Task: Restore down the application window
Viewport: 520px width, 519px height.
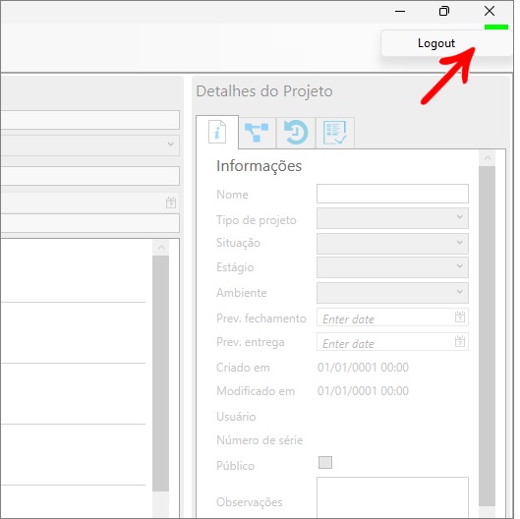Action: tap(444, 11)
